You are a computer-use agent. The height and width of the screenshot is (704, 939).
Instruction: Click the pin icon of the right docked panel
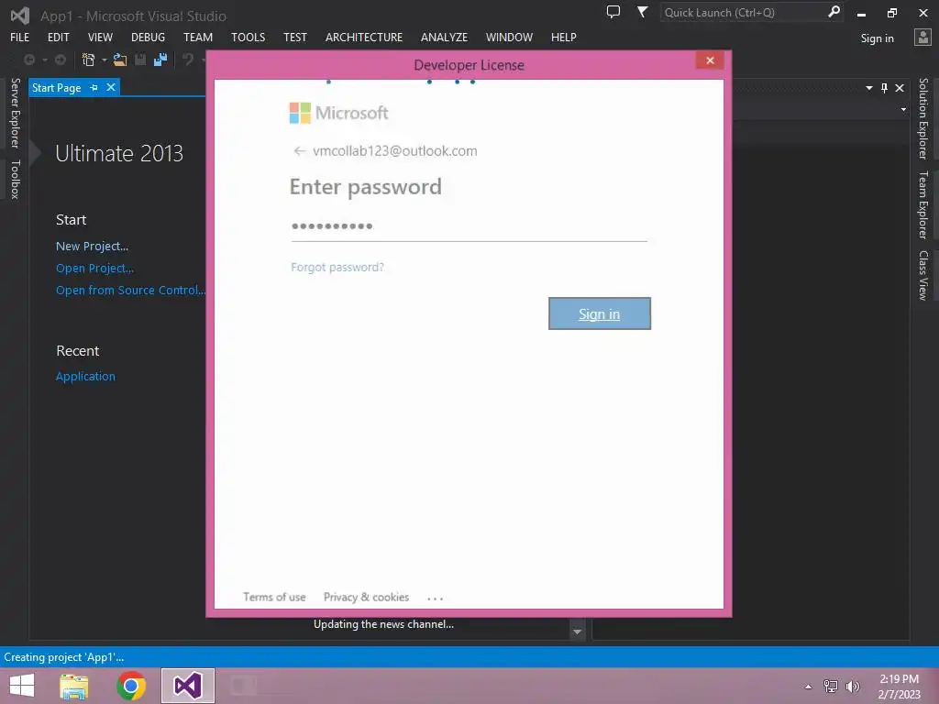click(x=885, y=88)
